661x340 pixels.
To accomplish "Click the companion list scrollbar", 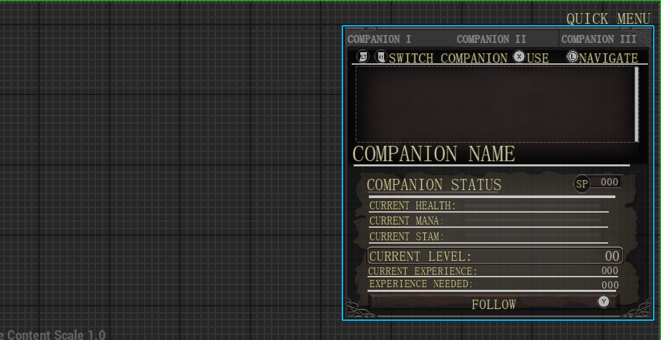I will tap(637, 104).
